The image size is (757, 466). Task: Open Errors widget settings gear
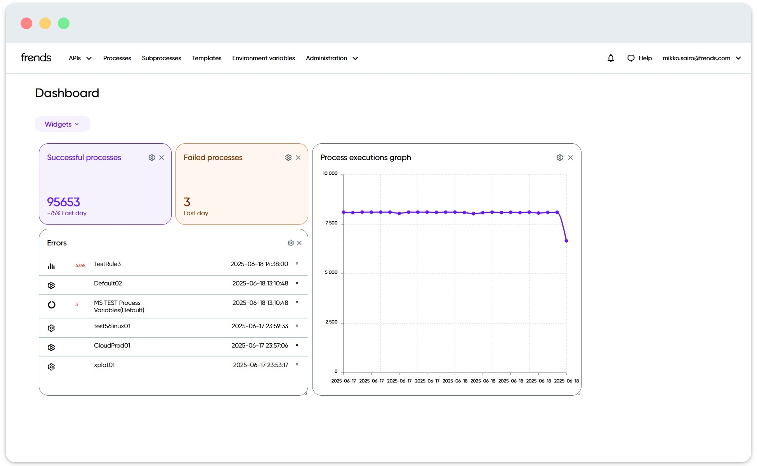[291, 243]
